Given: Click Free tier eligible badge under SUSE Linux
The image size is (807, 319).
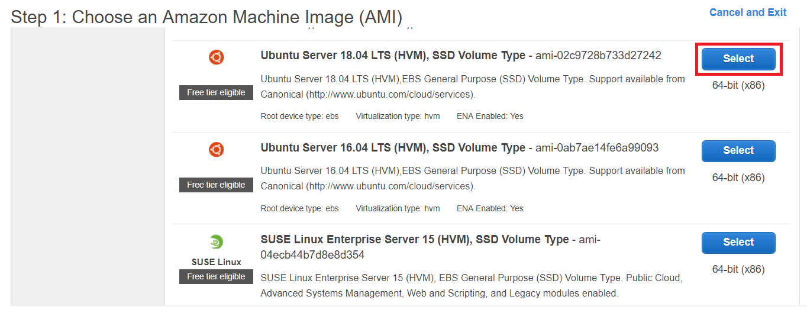Looking at the screenshot, I should click(x=216, y=276).
